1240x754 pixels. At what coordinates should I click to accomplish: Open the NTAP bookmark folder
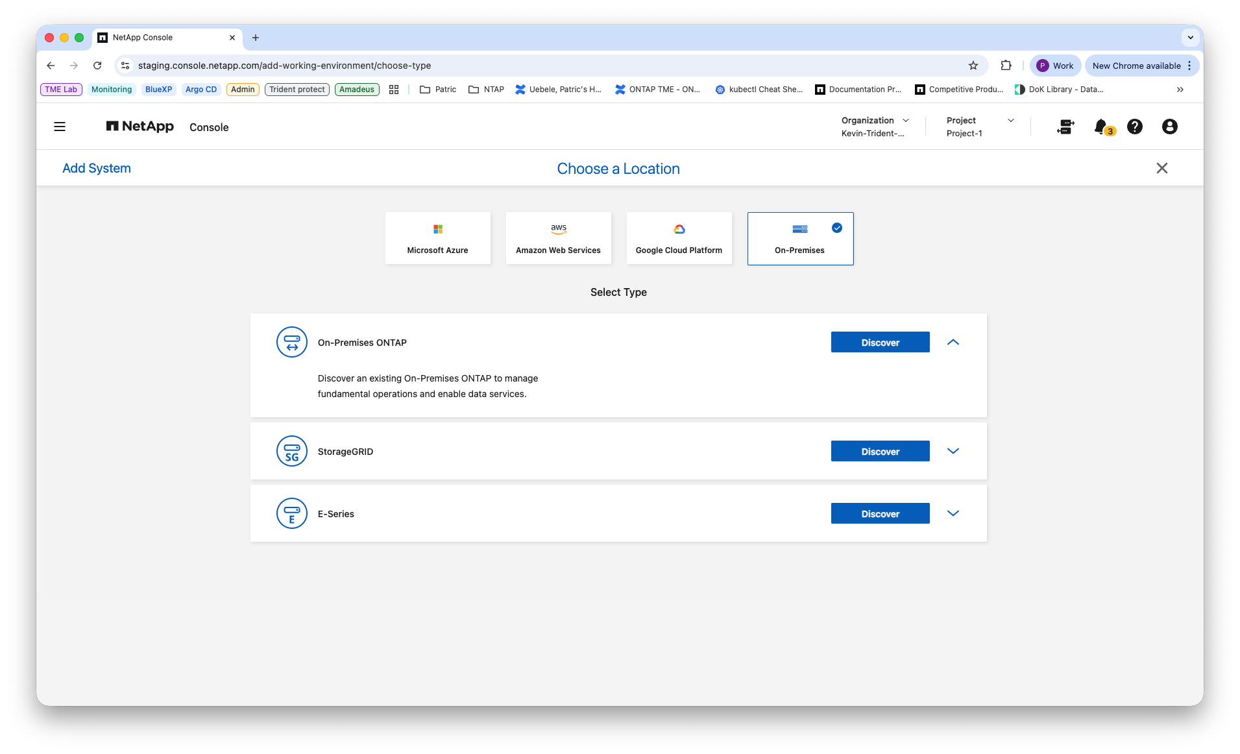point(486,90)
